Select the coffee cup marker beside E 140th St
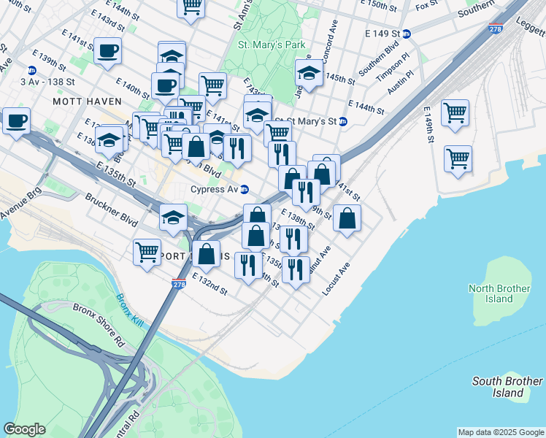This screenshot has height=438, width=546. pos(165,87)
